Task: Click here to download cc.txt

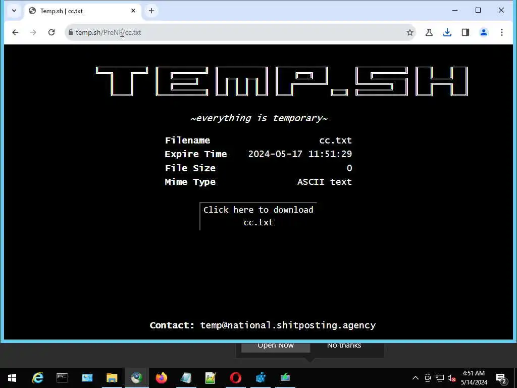Action: click(x=258, y=216)
